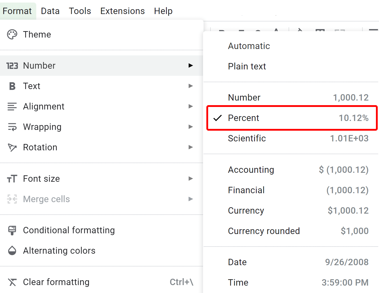
Task: Select the 123 Number formatting icon
Action: [x=12, y=66]
